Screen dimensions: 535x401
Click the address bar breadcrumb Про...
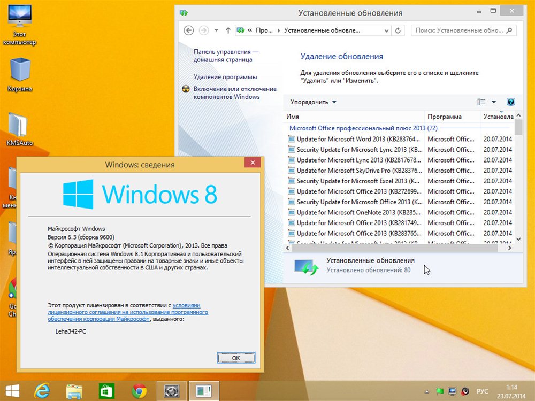pyautogui.click(x=264, y=30)
